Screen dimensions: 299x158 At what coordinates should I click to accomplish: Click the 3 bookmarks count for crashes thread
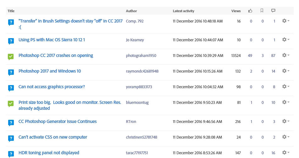[263, 56]
